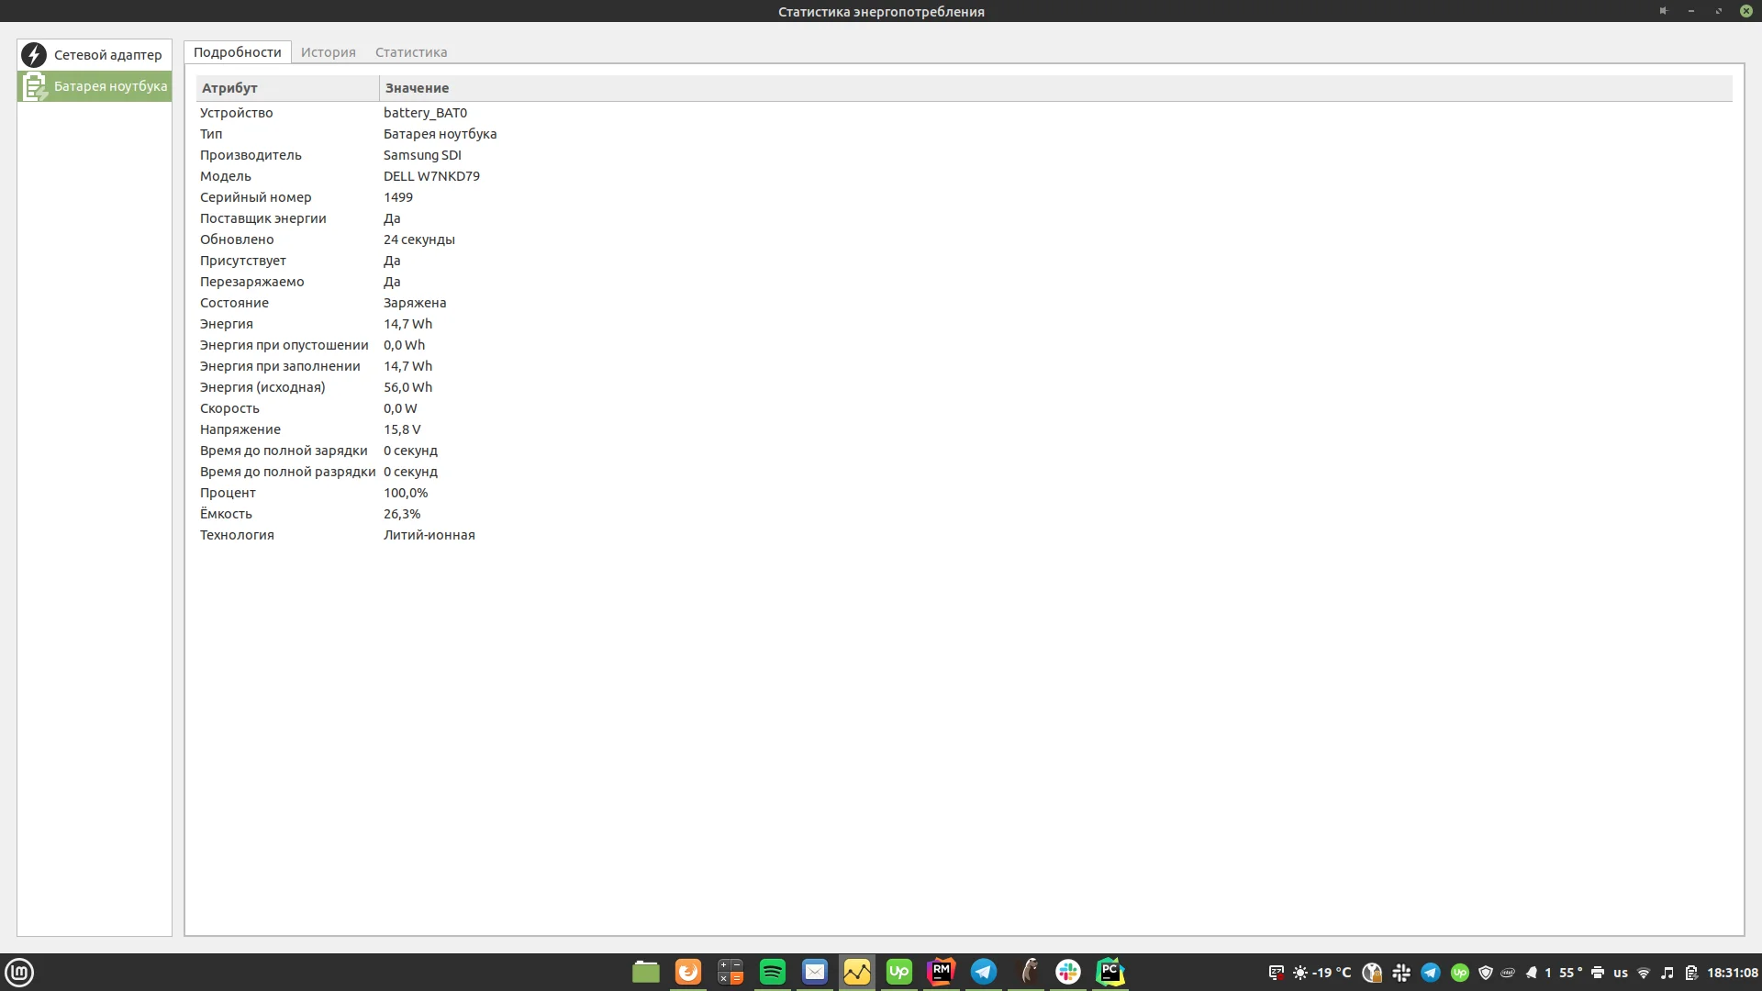Launch Spotify from the panel

coord(773,972)
